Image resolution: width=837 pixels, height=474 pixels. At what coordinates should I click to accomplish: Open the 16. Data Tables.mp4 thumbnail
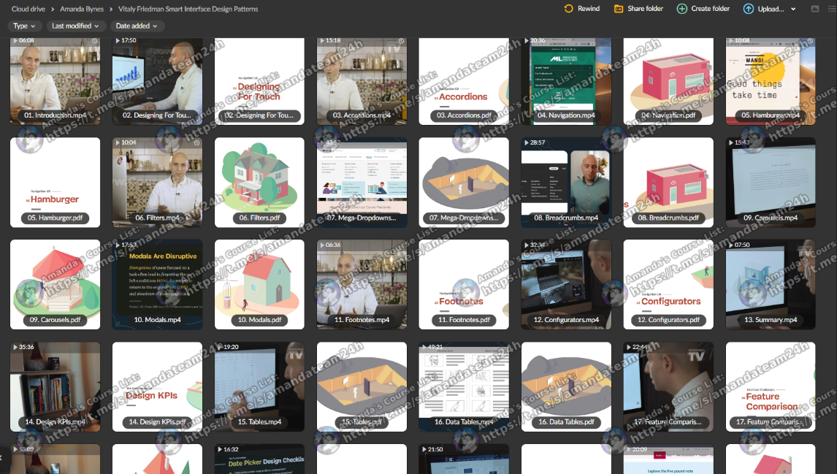click(464, 386)
